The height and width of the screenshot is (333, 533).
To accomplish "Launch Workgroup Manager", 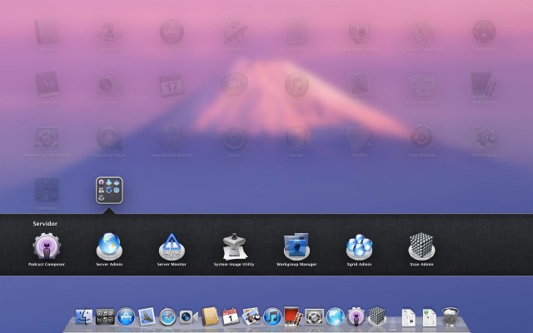I will (296, 246).
